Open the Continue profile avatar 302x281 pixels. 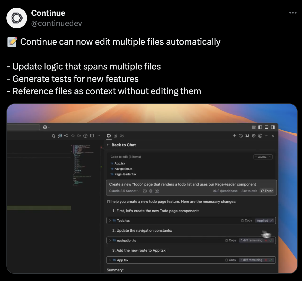(x=17, y=18)
